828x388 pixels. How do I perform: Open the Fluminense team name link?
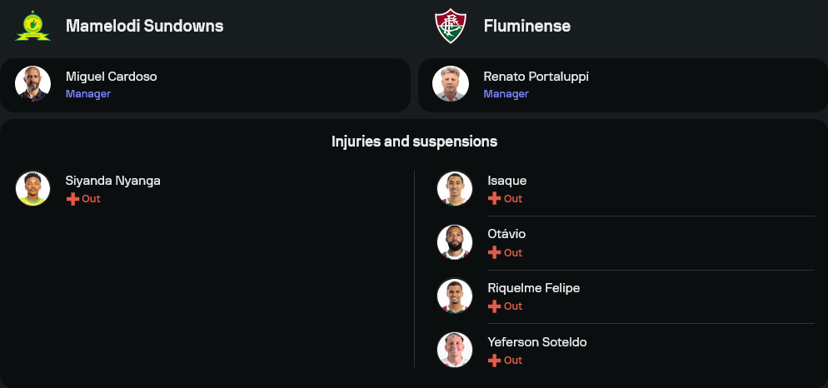pyautogui.click(x=526, y=26)
